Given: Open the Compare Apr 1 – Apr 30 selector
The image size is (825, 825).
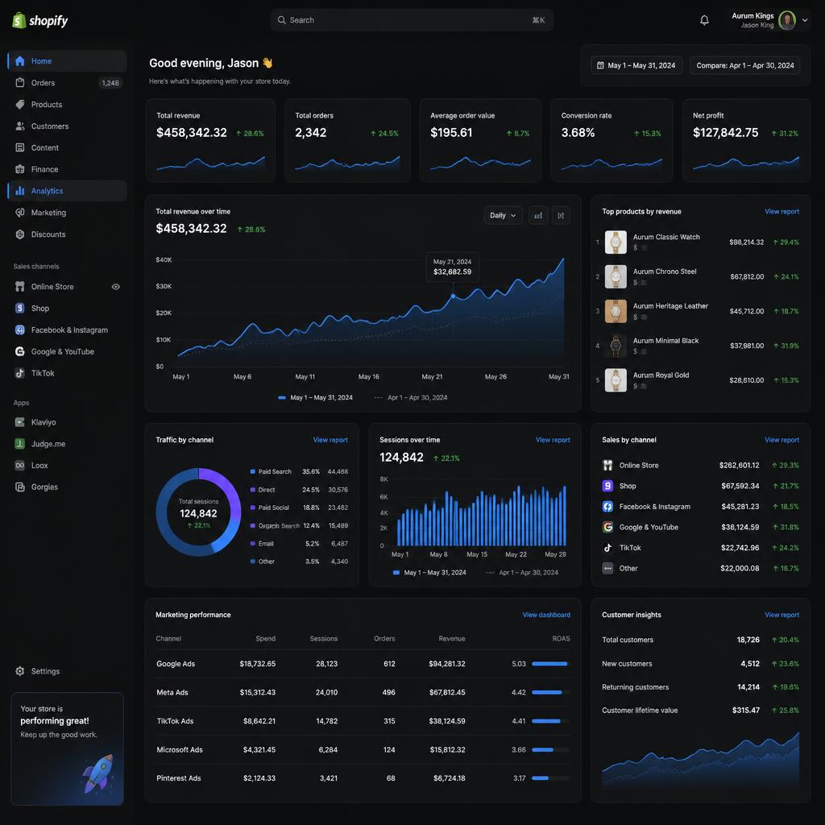Looking at the screenshot, I should pos(744,65).
